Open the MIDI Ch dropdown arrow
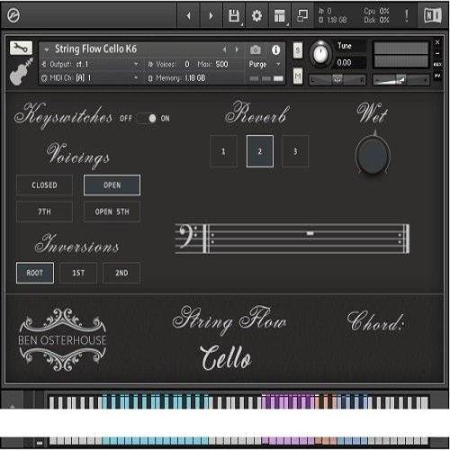 [136, 77]
